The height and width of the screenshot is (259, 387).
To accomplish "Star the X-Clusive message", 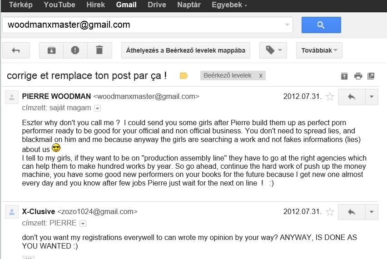I will pos(330,212).
